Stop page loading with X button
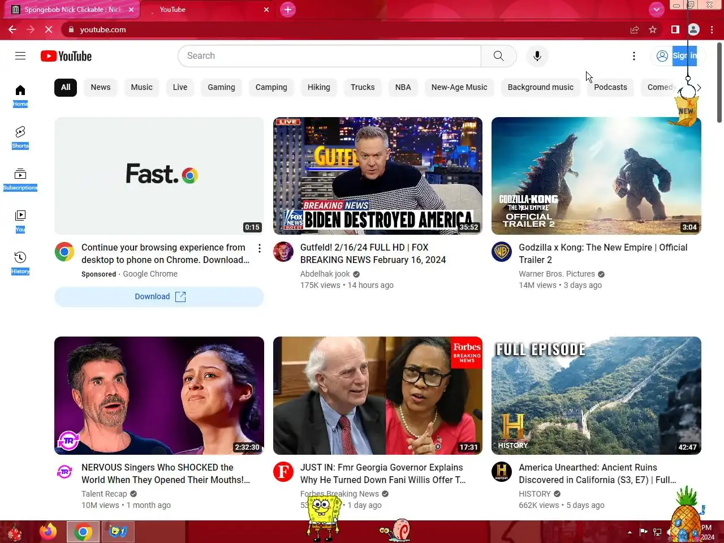 coord(49,29)
